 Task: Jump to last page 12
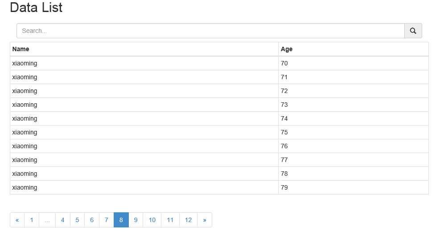188,220
